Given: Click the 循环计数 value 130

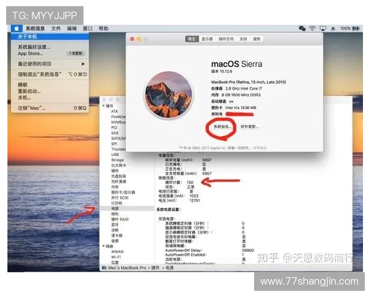Looking at the screenshot, I should click(x=190, y=183).
